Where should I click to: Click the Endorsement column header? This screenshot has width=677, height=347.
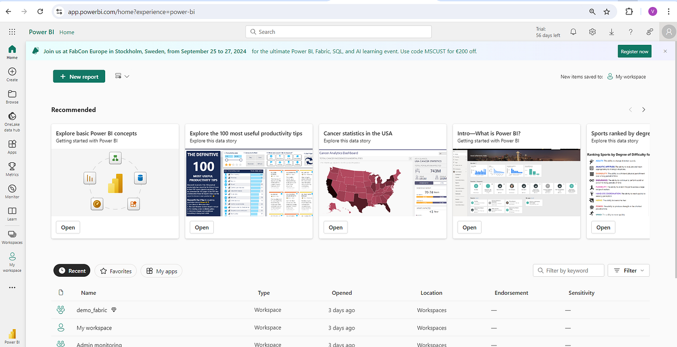pos(511,293)
